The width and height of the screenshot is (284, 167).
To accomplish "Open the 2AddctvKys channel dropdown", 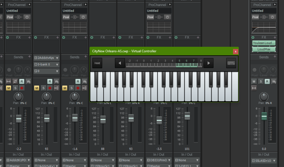I will click(47, 58).
